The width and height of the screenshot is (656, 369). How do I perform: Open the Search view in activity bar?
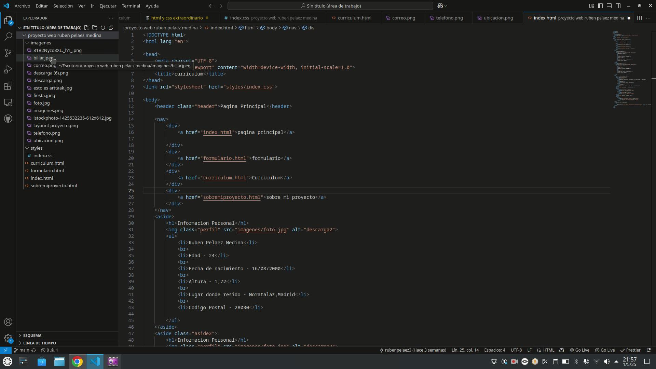coord(8,37)
